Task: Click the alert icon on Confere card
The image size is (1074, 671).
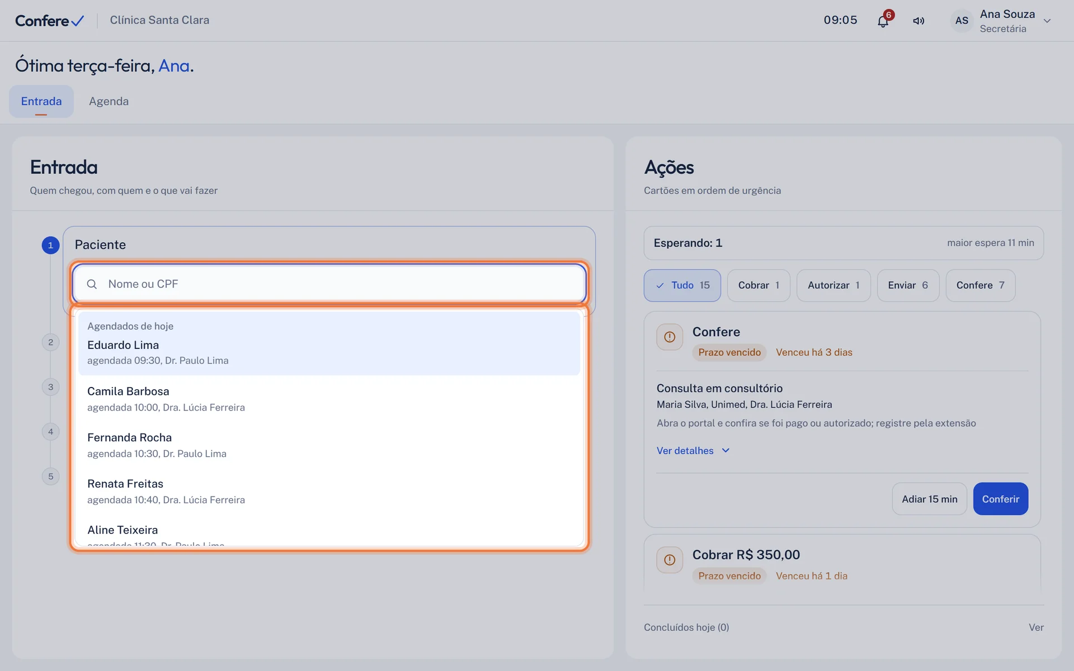Action: [670, 337]
